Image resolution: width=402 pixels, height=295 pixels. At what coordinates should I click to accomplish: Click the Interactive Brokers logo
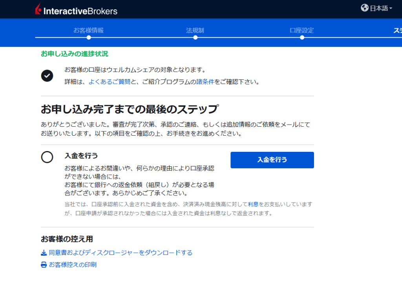point(76,9)
